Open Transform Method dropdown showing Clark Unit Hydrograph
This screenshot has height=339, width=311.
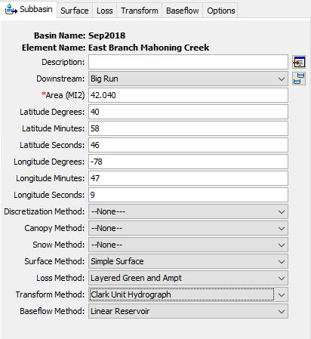point(188,294)
